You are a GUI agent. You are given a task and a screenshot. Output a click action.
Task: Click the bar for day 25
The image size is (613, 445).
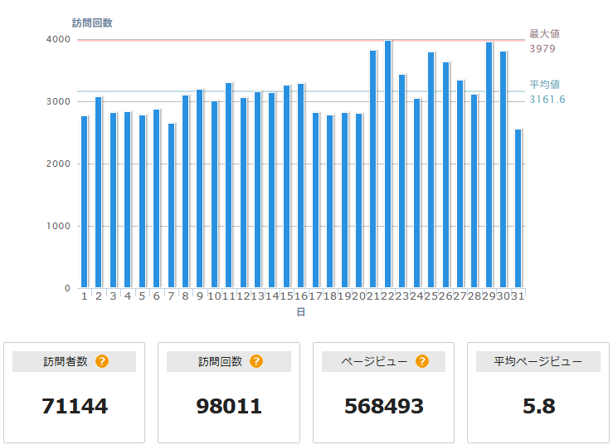click(431, 170)
